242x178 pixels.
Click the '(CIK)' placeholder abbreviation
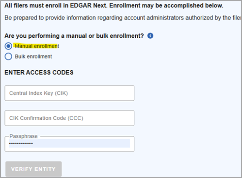coord(61,93)
